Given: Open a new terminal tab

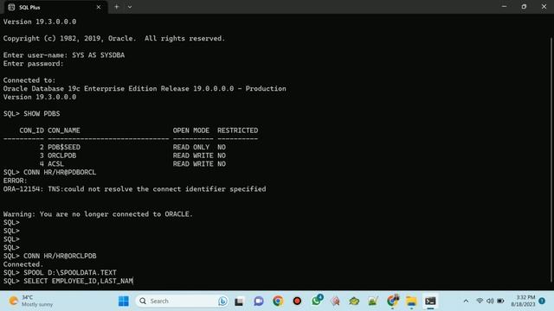Looking at the screenshot, I should tap(117, 7).
